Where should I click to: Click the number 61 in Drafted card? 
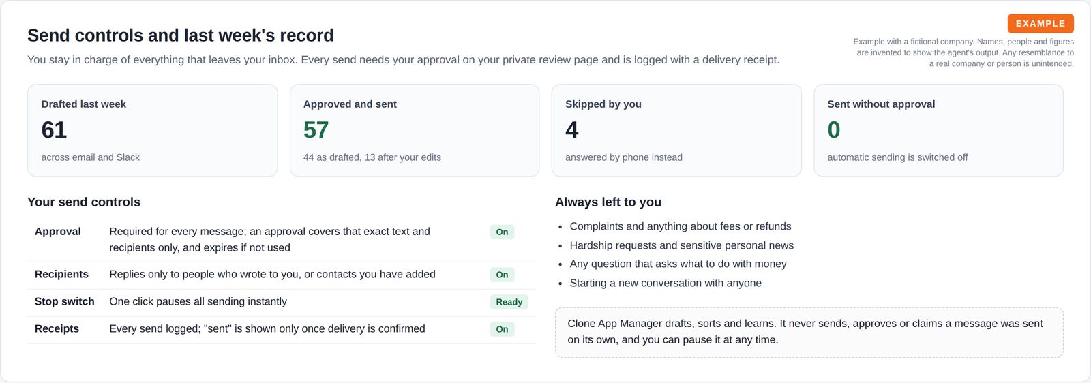click(x=54, y=129)
